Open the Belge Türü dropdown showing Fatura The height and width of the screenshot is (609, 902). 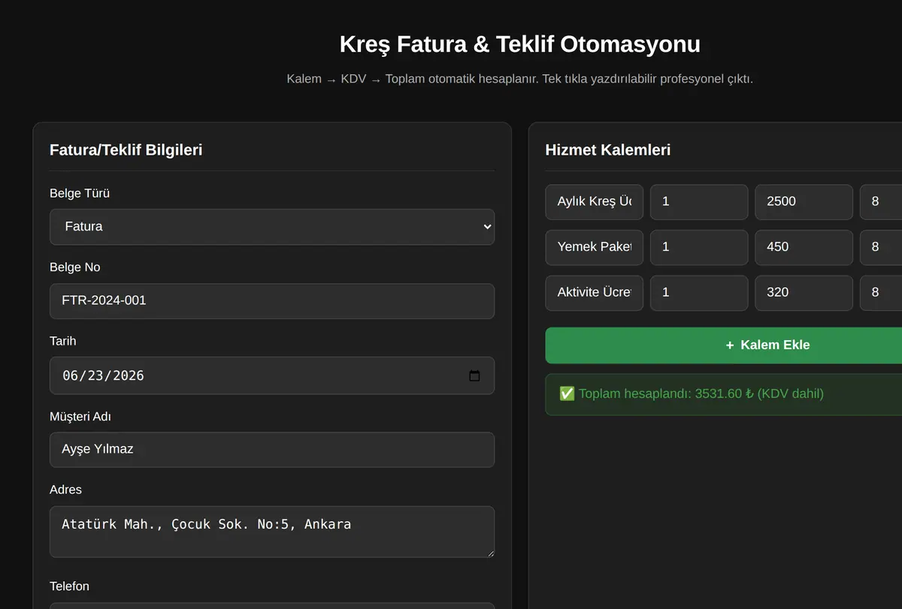272,227
